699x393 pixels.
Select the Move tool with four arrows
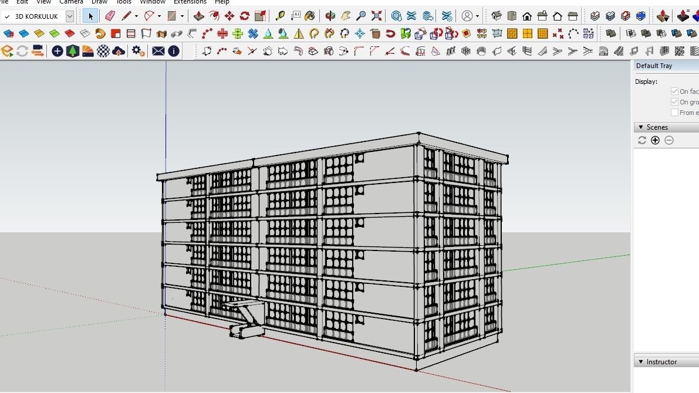point(229,16)
